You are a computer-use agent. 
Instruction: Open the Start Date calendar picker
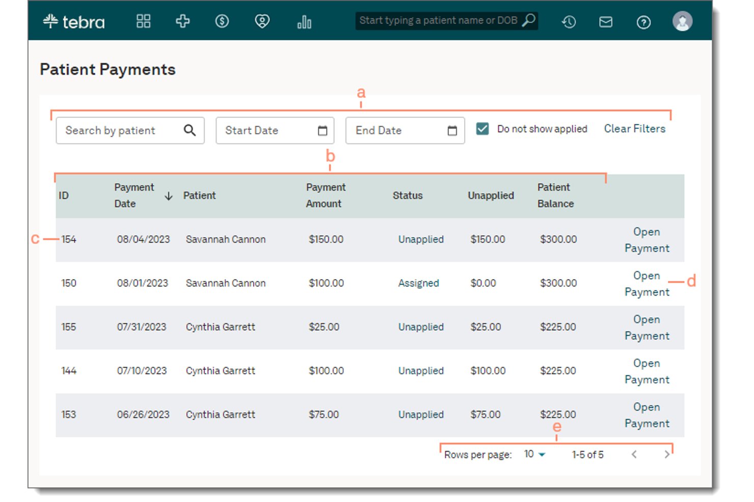pos(322,131)
